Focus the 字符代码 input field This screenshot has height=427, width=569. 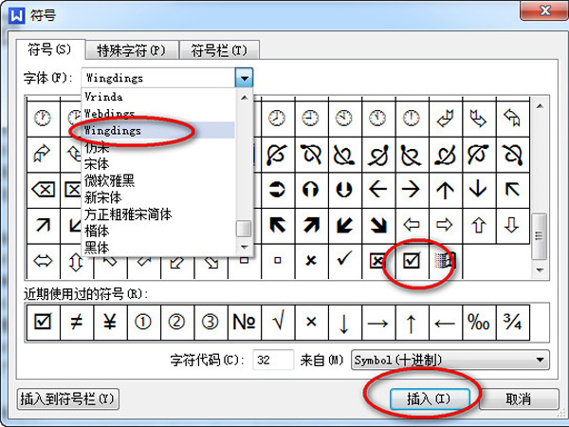273,360
